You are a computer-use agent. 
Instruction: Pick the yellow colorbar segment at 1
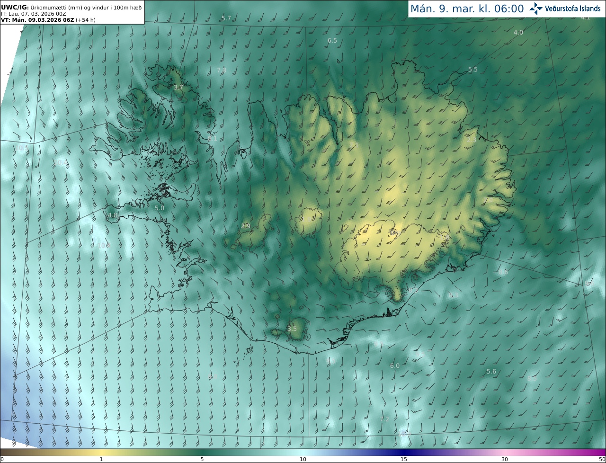[101, 452]
